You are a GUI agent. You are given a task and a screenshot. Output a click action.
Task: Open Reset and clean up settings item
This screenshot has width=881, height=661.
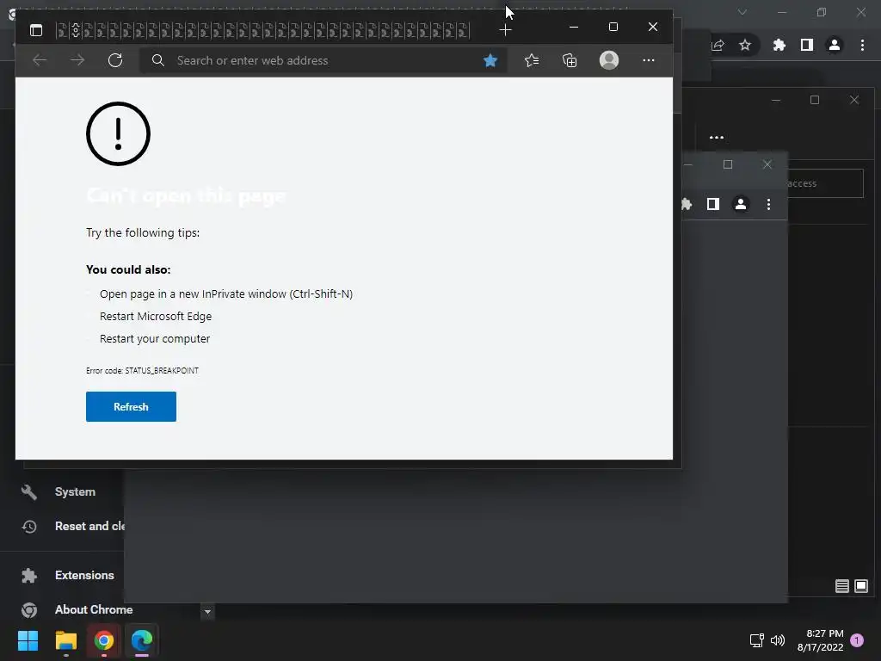[89, 526]
